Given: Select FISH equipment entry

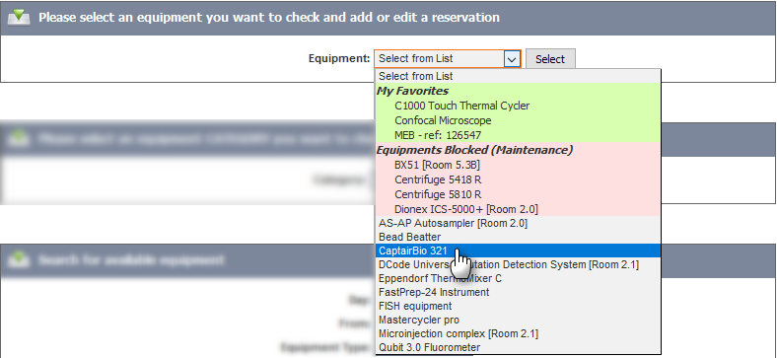Looking at the screenshot, I should (x=518, y=306).
